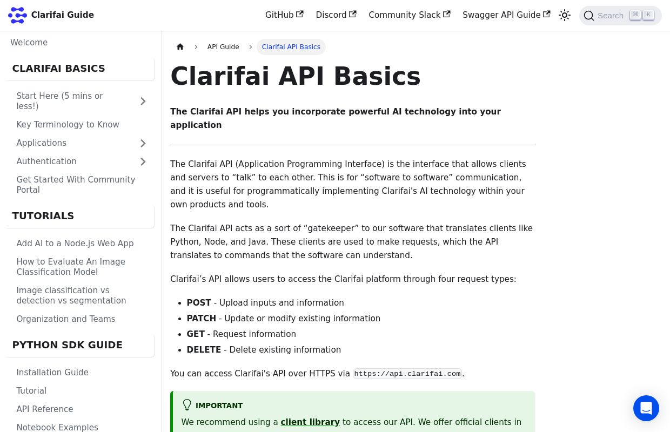The height and width of the screenshot is (432, 670).
Task: Click the PATCH request type bullet
Action: pyautogui.click(x=284, y=319)
